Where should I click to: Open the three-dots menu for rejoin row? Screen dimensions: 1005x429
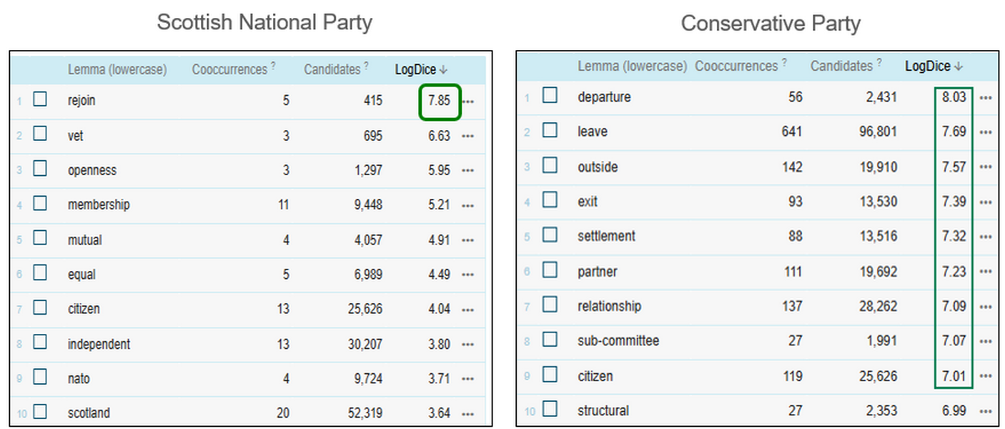tap(467, 102)
